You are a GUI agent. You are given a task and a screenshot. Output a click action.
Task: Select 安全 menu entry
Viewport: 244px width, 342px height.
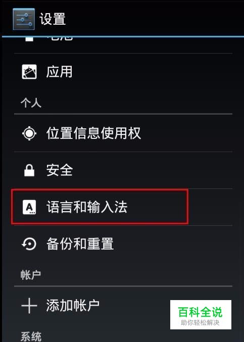coord(123,170)
